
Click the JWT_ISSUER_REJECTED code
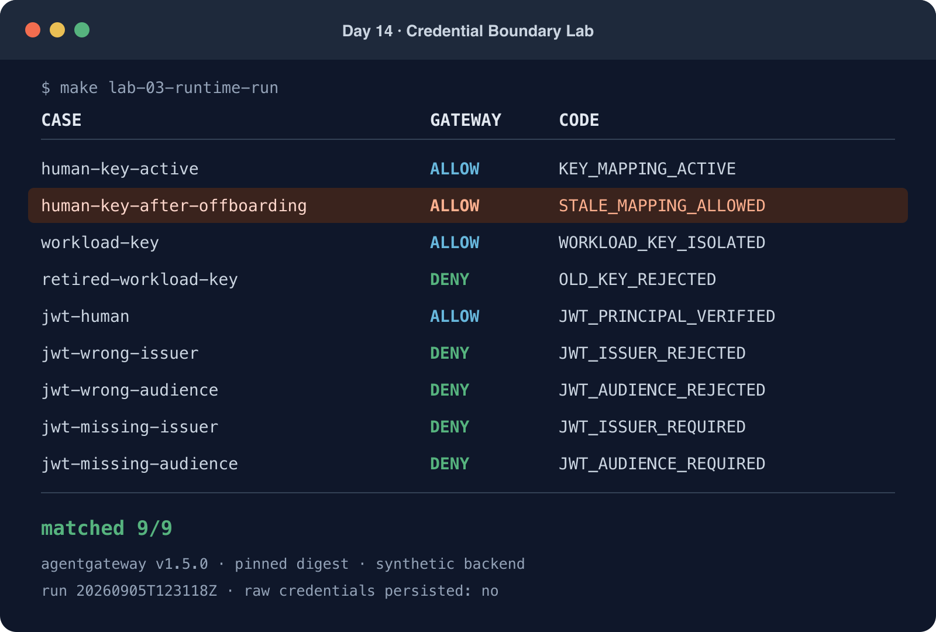click(x=652, y=353)
